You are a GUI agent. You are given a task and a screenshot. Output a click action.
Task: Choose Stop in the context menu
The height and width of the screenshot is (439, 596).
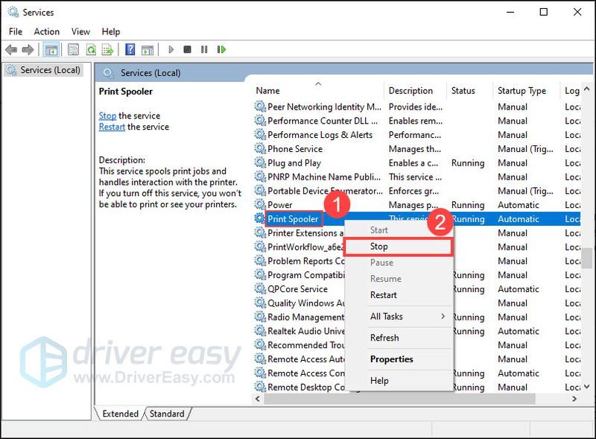[x=379, y=247]
